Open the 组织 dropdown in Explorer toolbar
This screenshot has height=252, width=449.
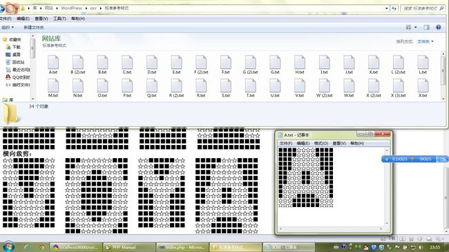(x=8, y=28)
